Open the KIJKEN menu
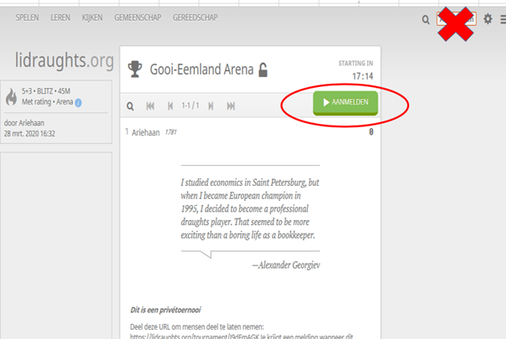Screen dimensions: 506x339 92,18
